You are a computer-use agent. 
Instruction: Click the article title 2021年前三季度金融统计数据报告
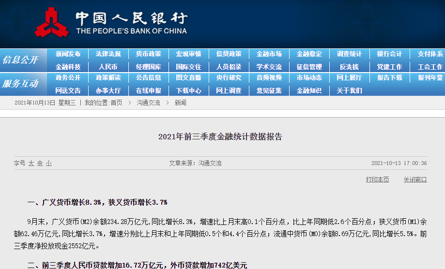[220, 136]
